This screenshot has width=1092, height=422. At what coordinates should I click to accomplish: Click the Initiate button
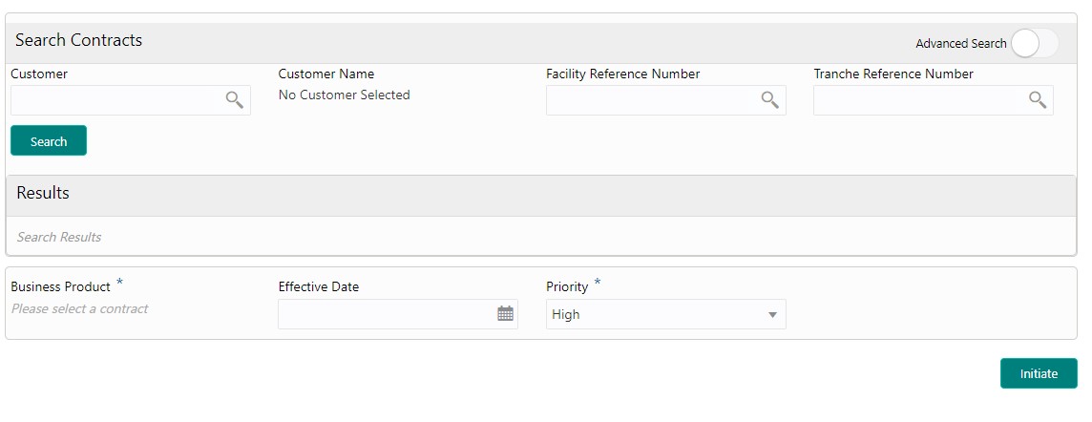click(1039, 373)
